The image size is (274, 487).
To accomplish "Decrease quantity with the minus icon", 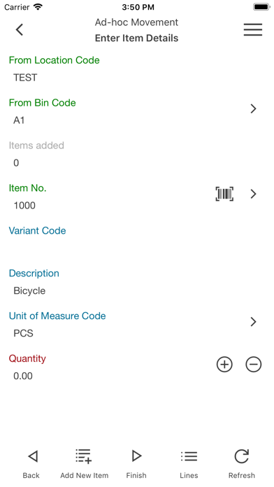I will [x=254, y=365].
